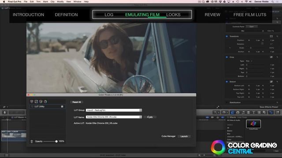
Task: Reset the Crop parameters arrow
Action: [x=277, y=57]
